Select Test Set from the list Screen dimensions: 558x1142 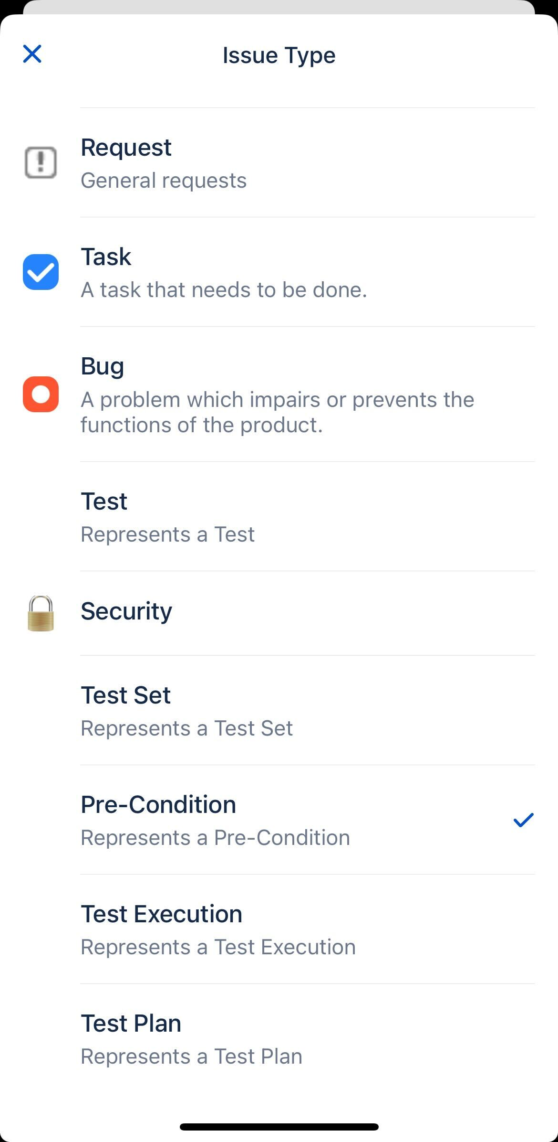coord(279,710)
